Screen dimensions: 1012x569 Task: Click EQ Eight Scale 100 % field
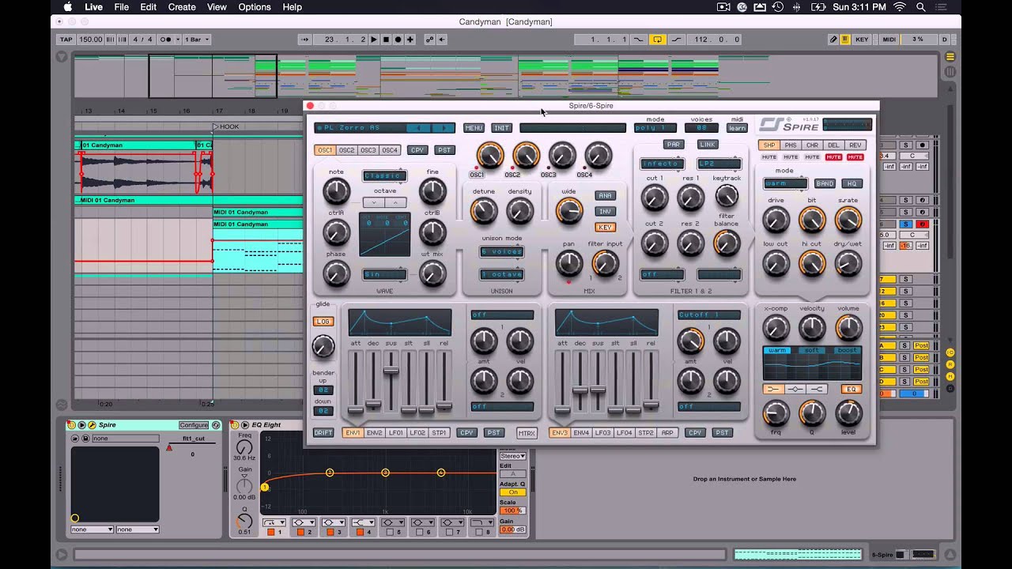pos(512,511)
